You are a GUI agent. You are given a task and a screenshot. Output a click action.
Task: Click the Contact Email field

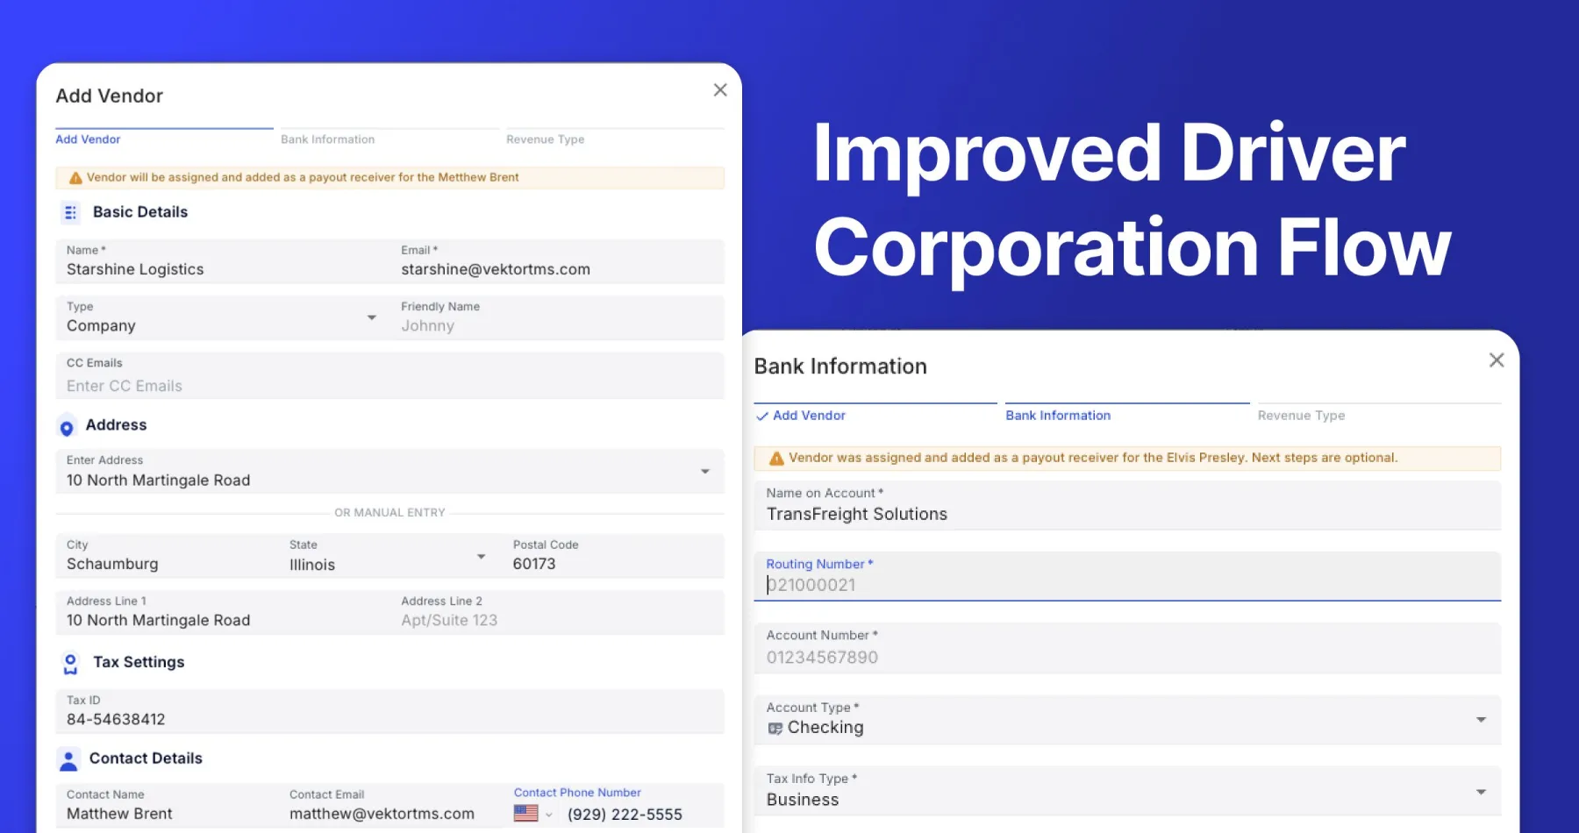(391, 805)
